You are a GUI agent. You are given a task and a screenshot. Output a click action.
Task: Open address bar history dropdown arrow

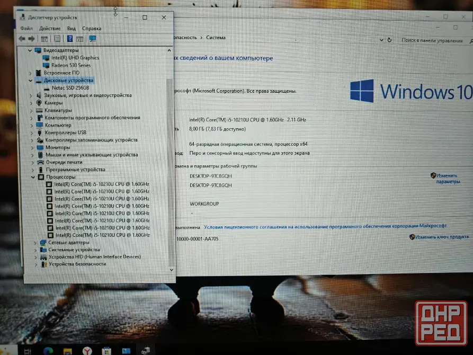coord(381,40)
